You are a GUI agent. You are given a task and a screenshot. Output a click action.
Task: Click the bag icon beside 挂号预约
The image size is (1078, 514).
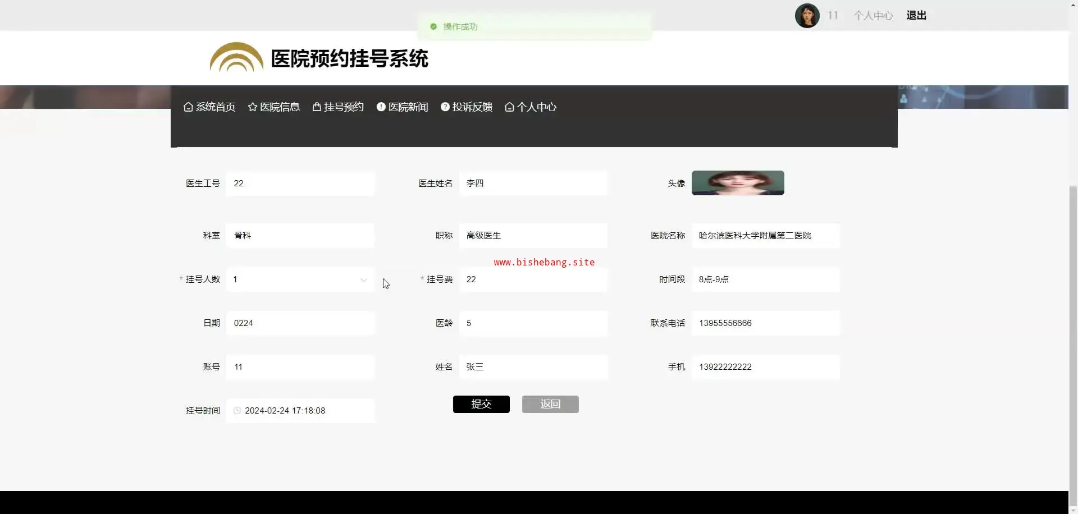[x=317, y=107]
